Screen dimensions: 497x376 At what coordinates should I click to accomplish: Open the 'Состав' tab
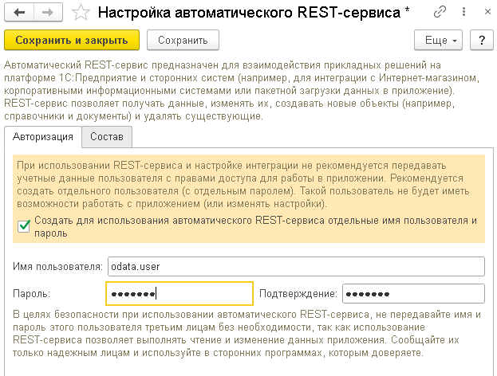coord(107,137)
